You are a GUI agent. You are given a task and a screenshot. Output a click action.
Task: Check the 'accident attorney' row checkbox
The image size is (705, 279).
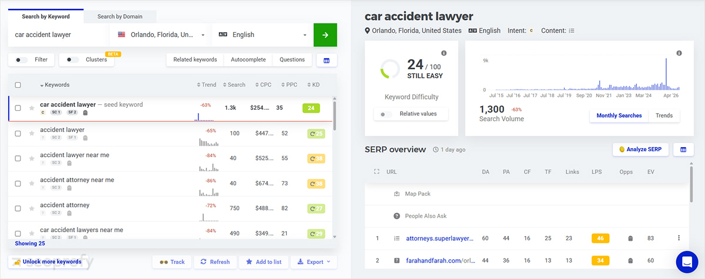point(18,209)
